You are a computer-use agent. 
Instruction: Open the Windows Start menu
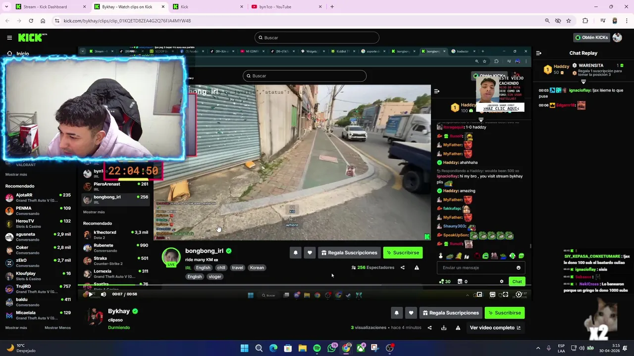pos(244,348)
